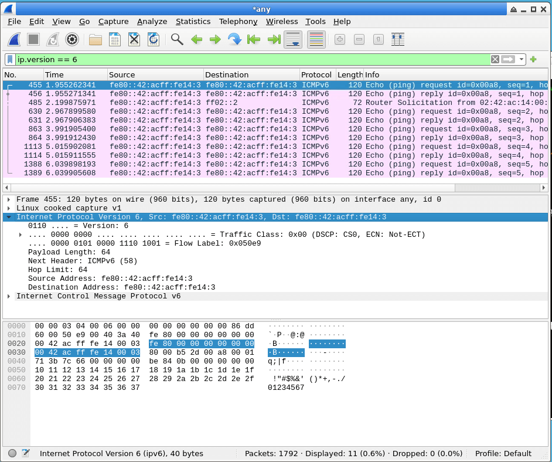Open expert information status icon

click(12, 453)
